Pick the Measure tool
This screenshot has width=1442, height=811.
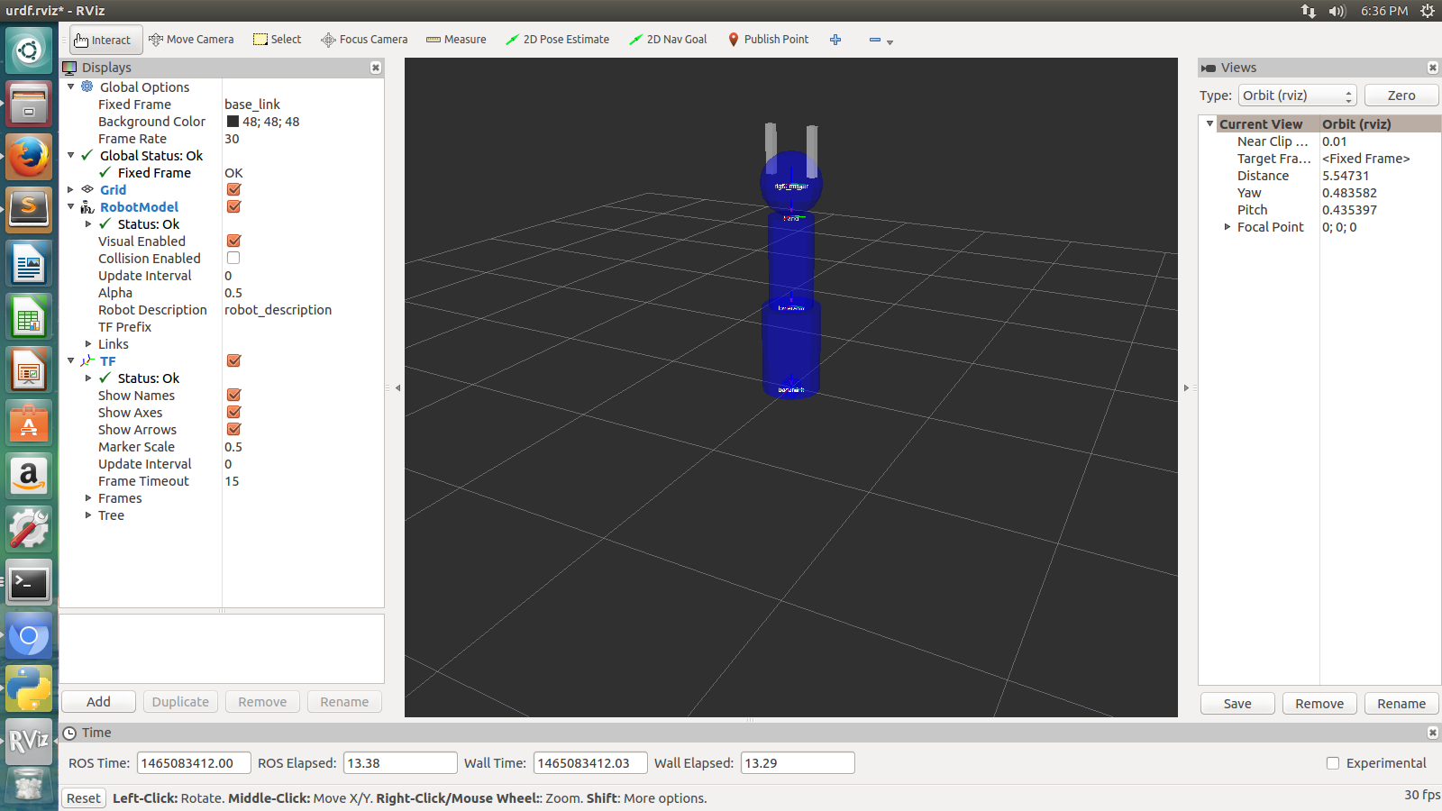456,40
